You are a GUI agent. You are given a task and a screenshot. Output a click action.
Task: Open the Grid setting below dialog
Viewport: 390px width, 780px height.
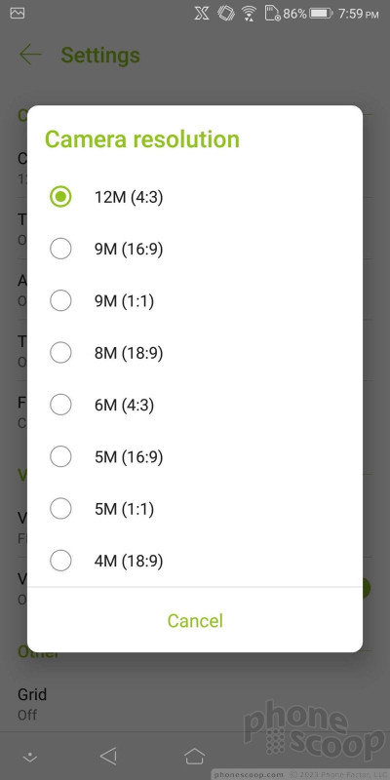pos(195,704)
